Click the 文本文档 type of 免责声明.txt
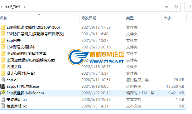 pos(134,106)
